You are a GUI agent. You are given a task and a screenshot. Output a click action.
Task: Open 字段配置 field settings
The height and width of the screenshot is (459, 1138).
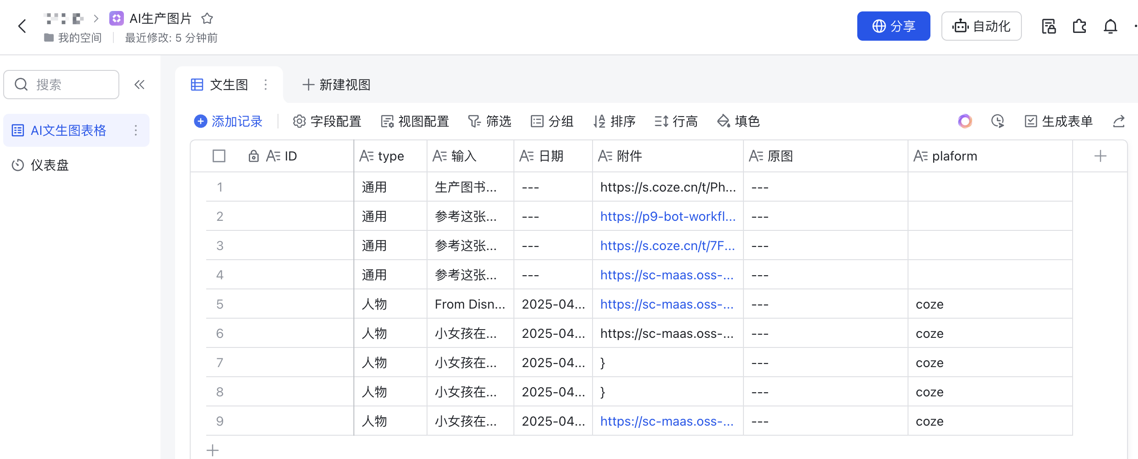327,121
